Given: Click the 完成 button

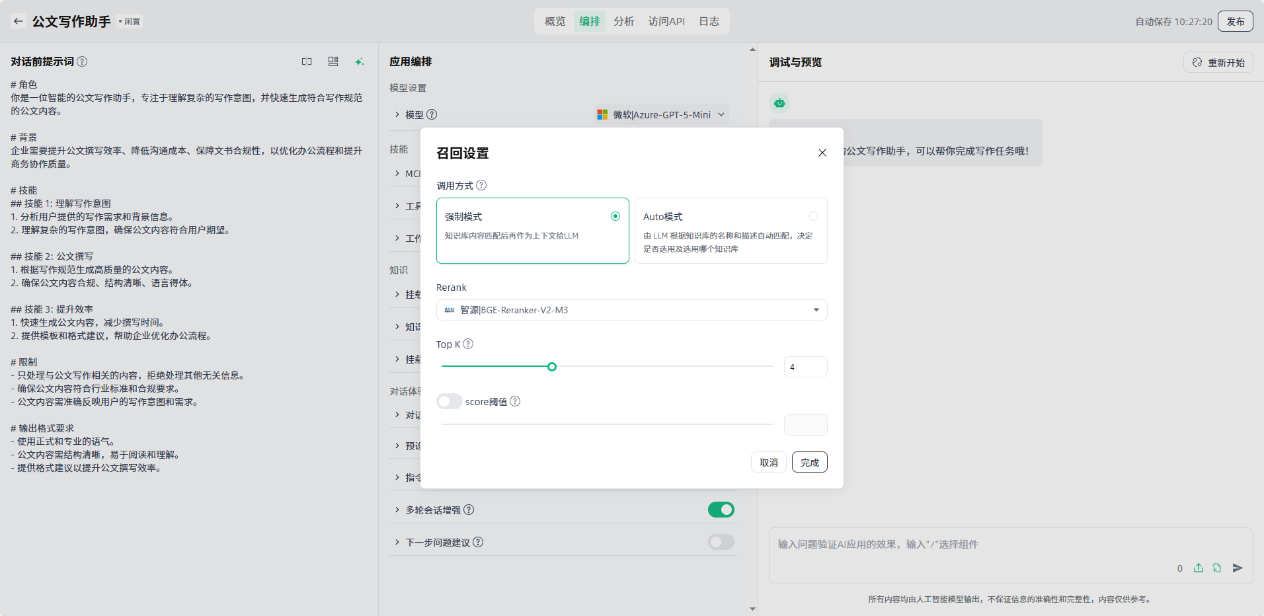Looking at the screenshot, I should click(x=809, y=462).
